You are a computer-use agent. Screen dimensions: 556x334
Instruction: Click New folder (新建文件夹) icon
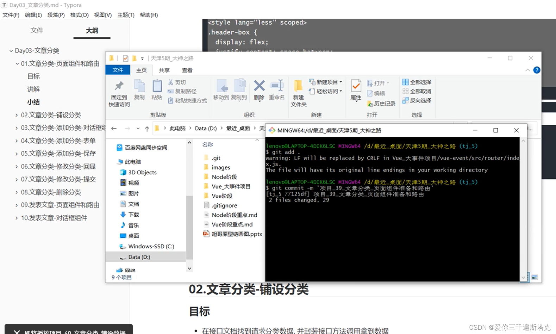299,86
